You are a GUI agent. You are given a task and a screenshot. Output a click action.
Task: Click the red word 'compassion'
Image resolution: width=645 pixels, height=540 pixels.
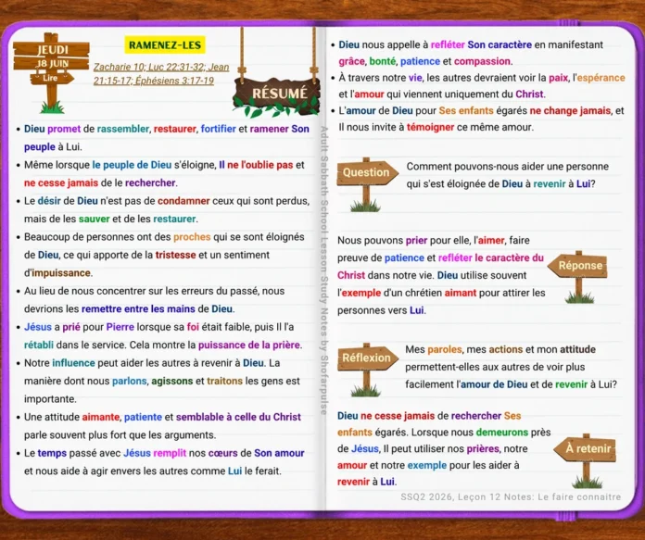[x=482, y=61]
